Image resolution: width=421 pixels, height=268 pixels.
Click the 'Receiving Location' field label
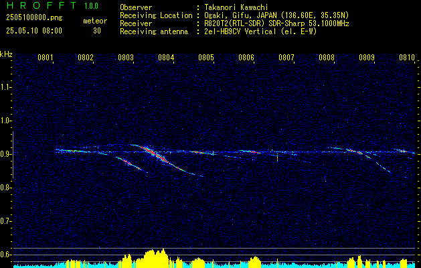(156, 15)
